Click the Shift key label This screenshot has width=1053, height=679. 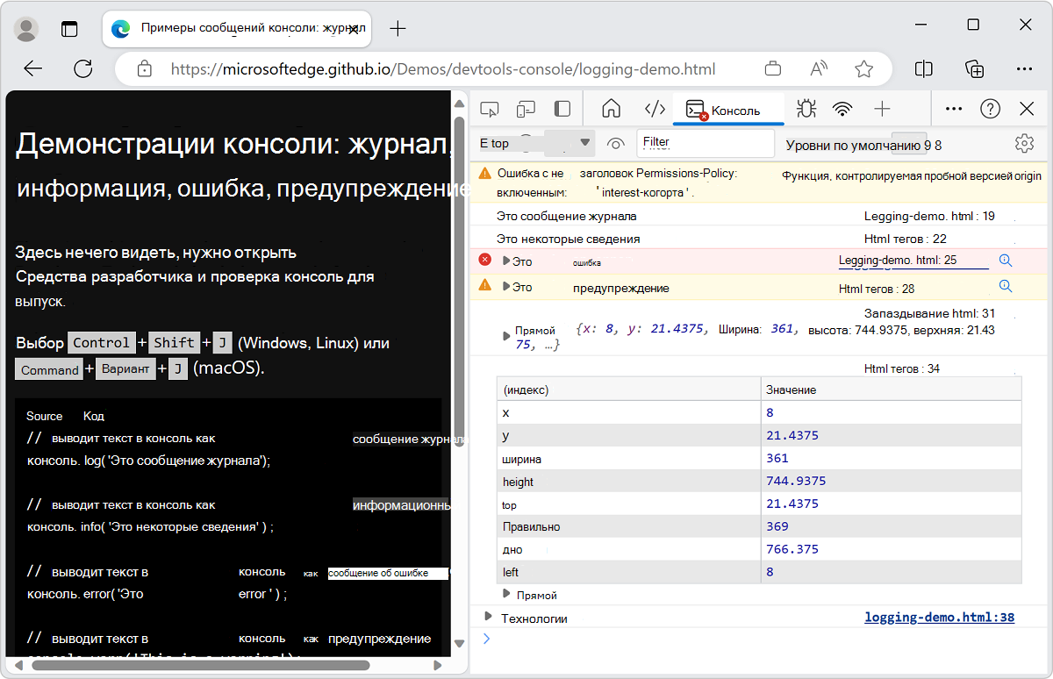[174, 343]
